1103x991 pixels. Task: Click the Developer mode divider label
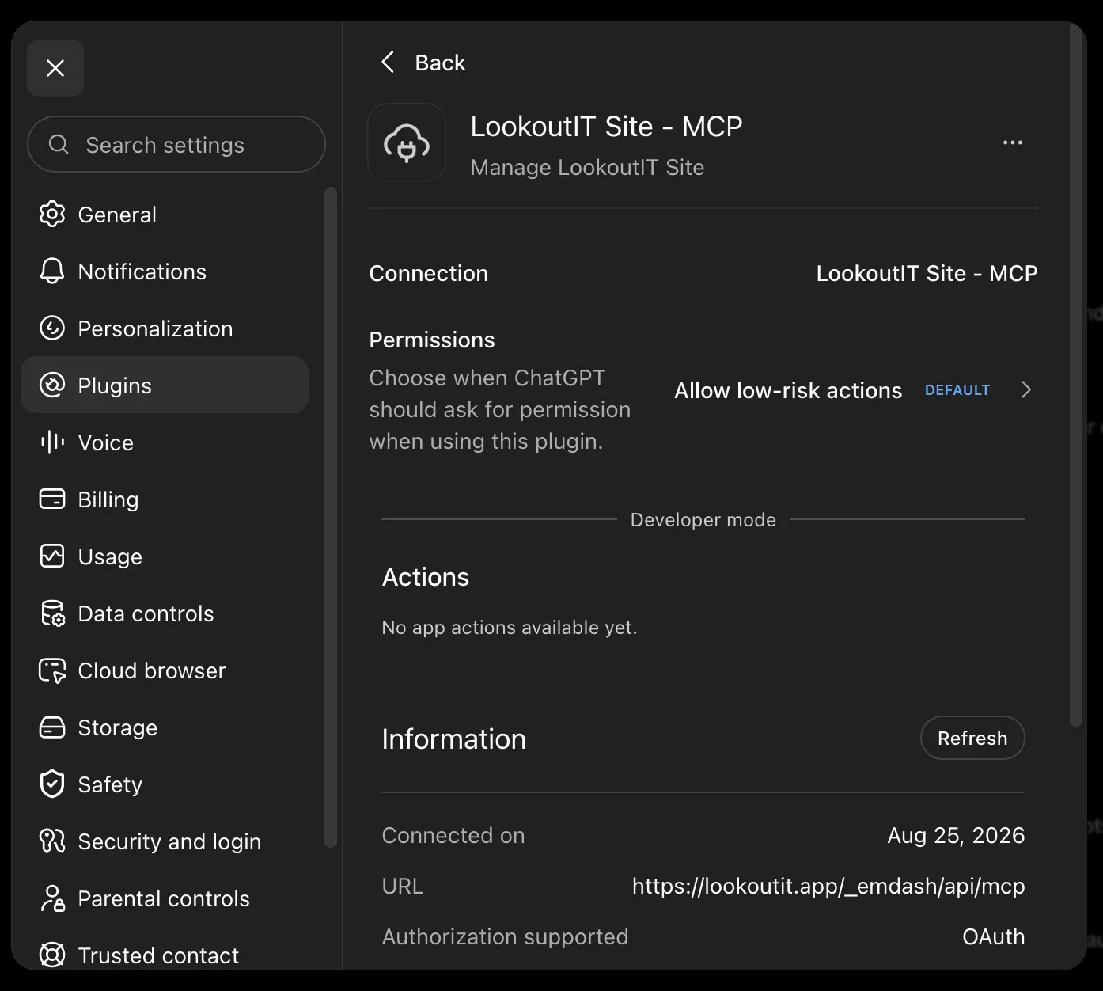click(x=703, y=520)
